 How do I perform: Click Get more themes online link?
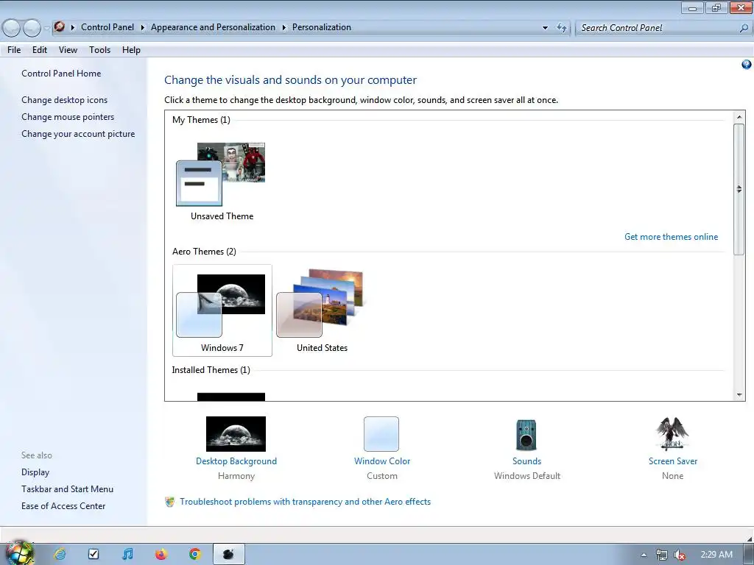tap(671, 237)
